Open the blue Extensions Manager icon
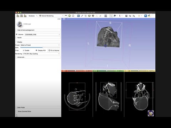Screen dimensions: 171x128 [x=146, y=16]
